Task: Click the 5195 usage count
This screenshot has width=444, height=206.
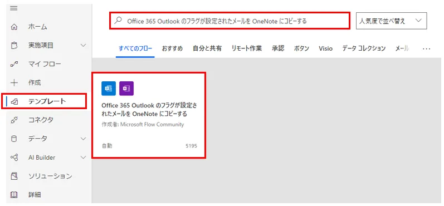Action: click(x=191, y=146)
